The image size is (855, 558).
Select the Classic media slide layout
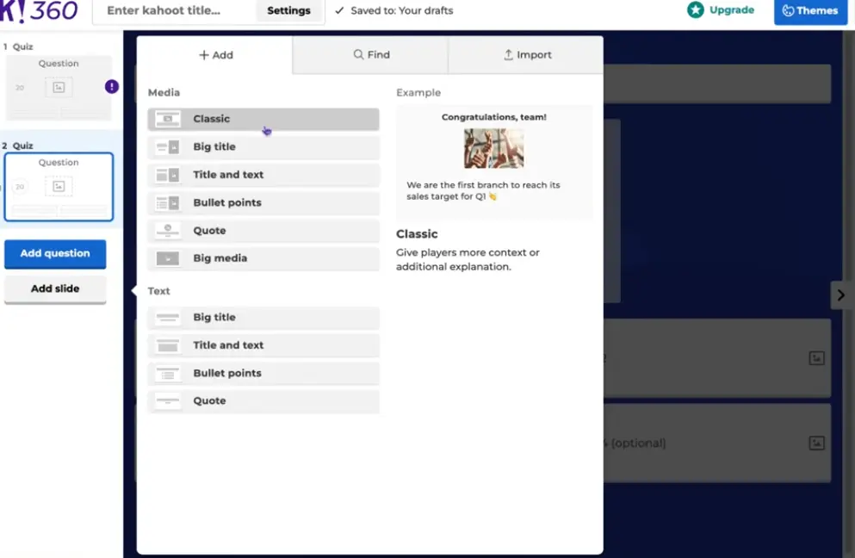point(263,119)
